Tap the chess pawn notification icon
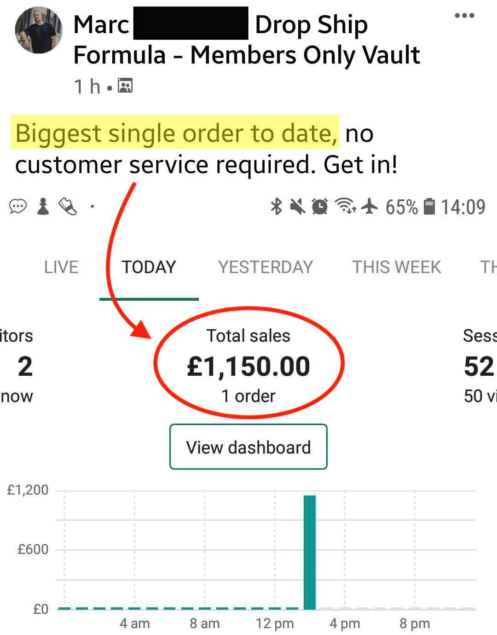497x635 pixels. tap(43, 207)
